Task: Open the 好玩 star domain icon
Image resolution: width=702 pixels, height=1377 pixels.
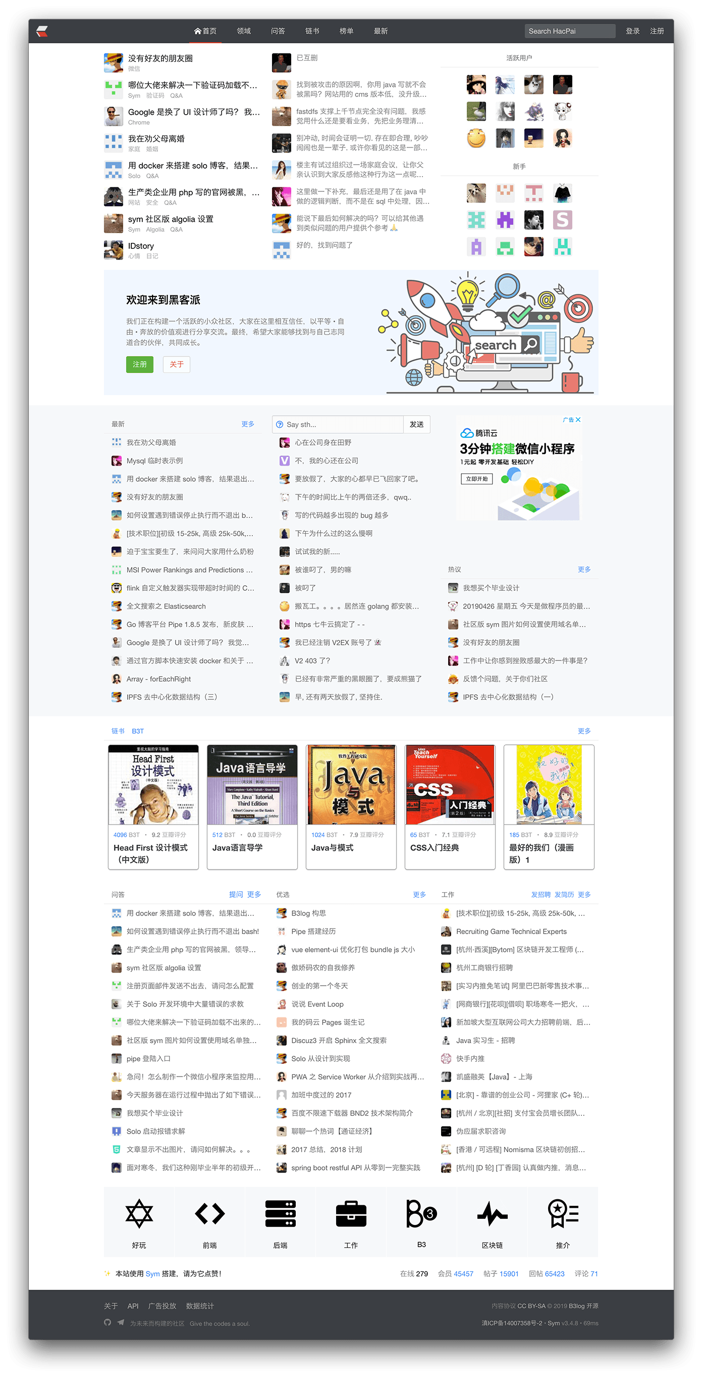Action: [139, 1213]
